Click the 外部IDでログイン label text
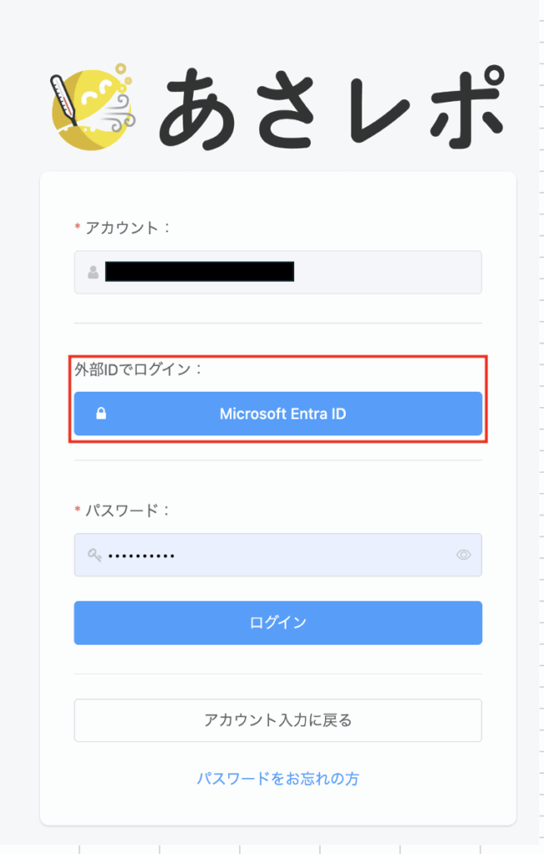Viewport: 544px width, 854px height. click(x=137, y=368)
